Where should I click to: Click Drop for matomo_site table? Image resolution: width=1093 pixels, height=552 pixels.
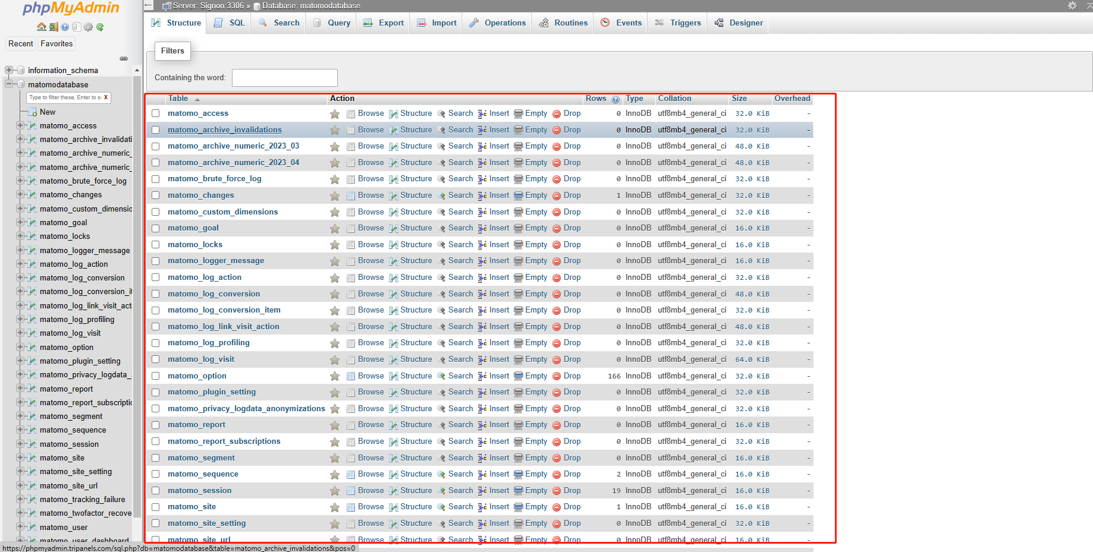point(567,507)
